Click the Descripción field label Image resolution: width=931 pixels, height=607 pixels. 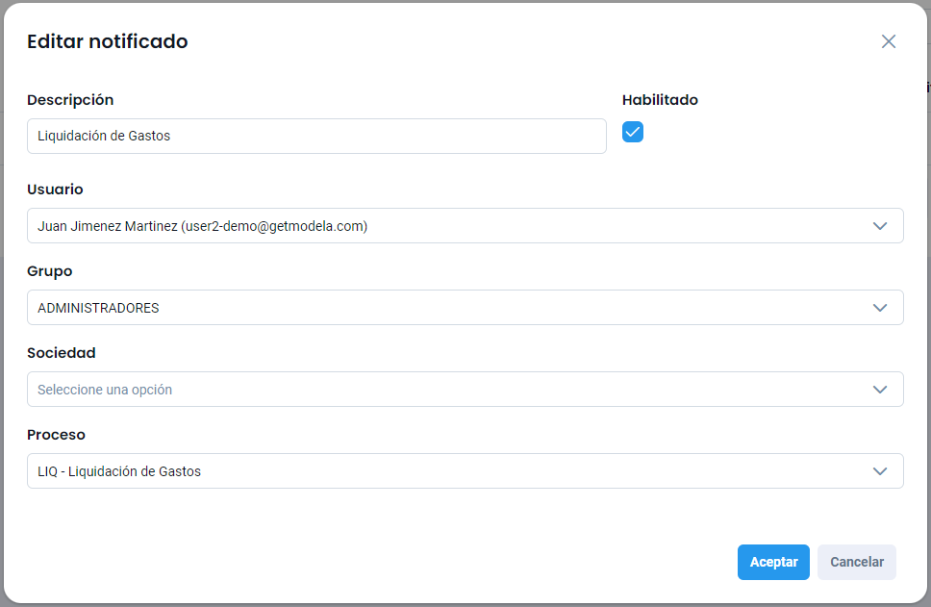tap(70, 100)
